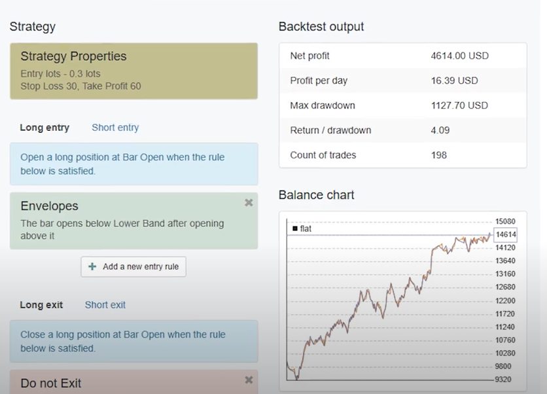Select the Long entry tab

(x=44, y=128)
